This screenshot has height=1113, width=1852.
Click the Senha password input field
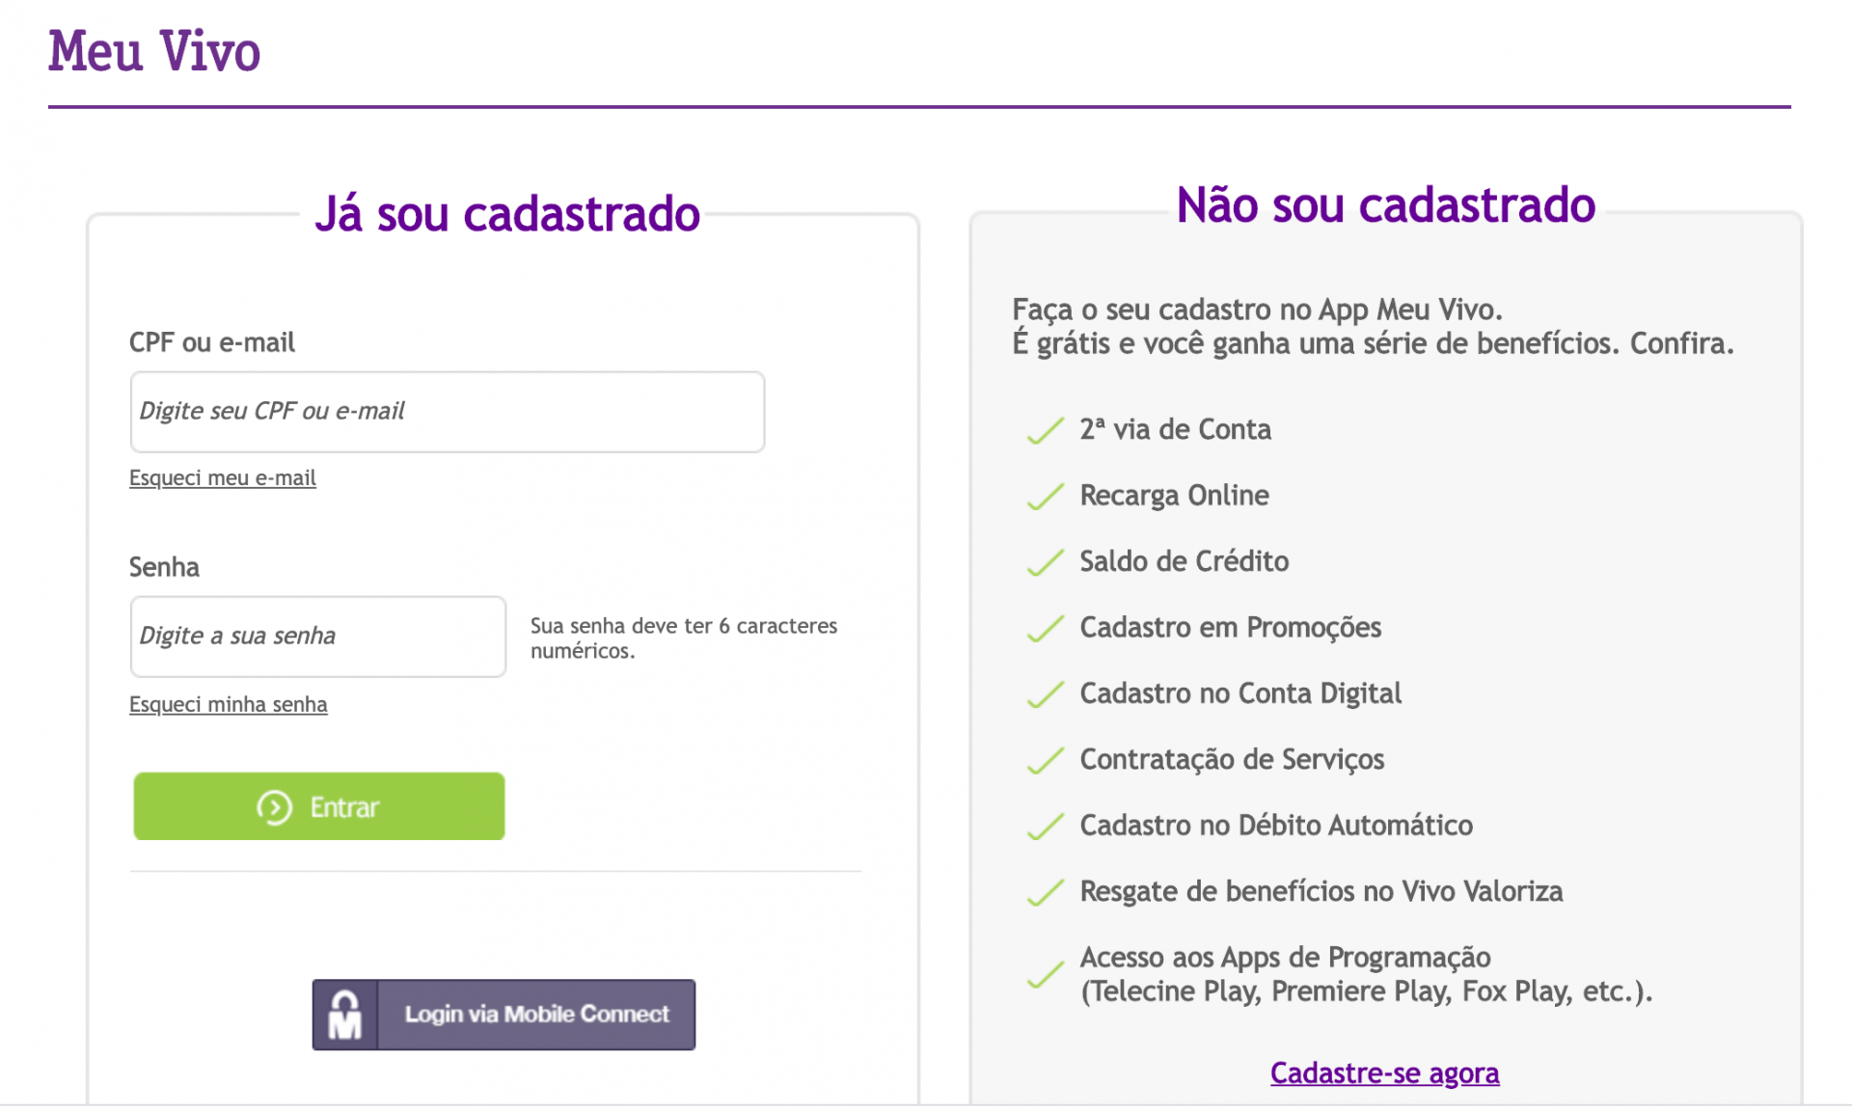[x=317, y=637]
